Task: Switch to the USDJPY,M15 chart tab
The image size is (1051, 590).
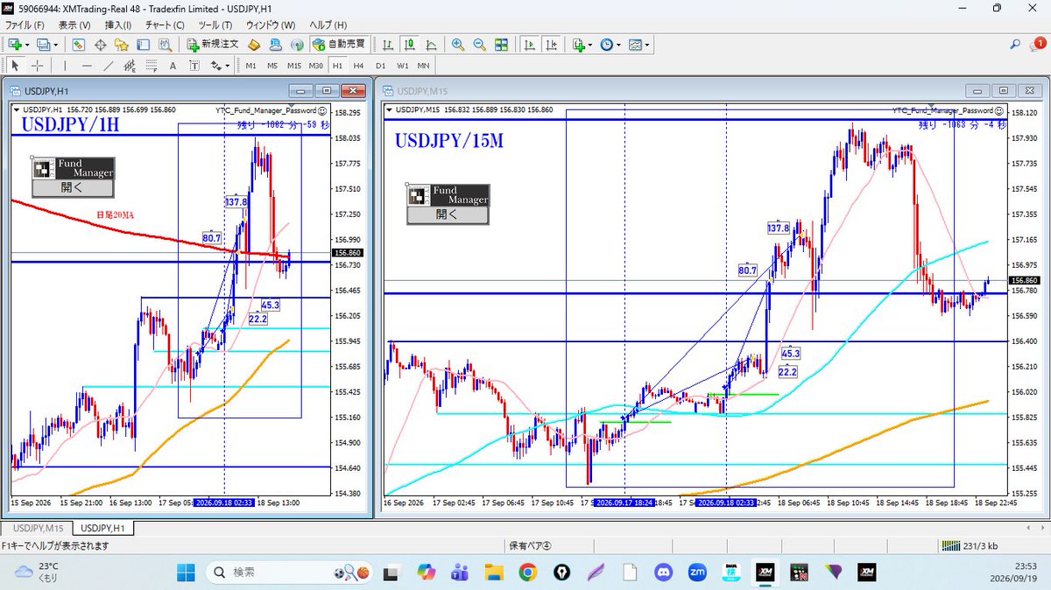Action: [37, 529]
